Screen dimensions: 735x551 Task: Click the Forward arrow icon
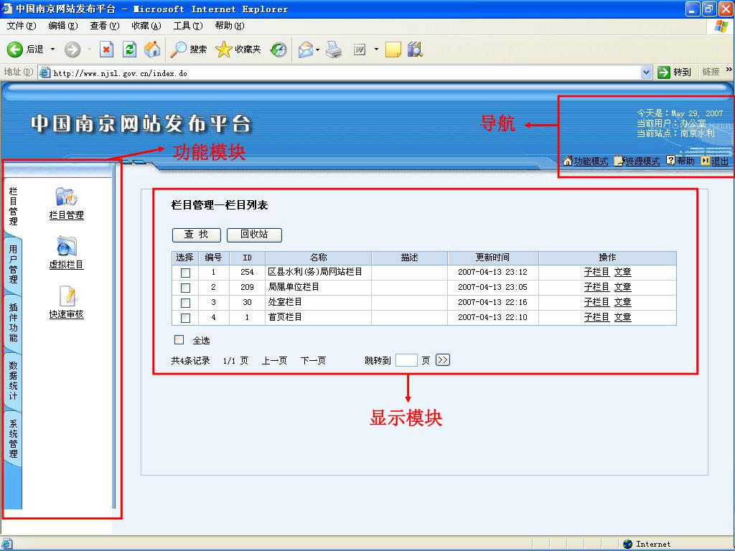pos(72,50)
